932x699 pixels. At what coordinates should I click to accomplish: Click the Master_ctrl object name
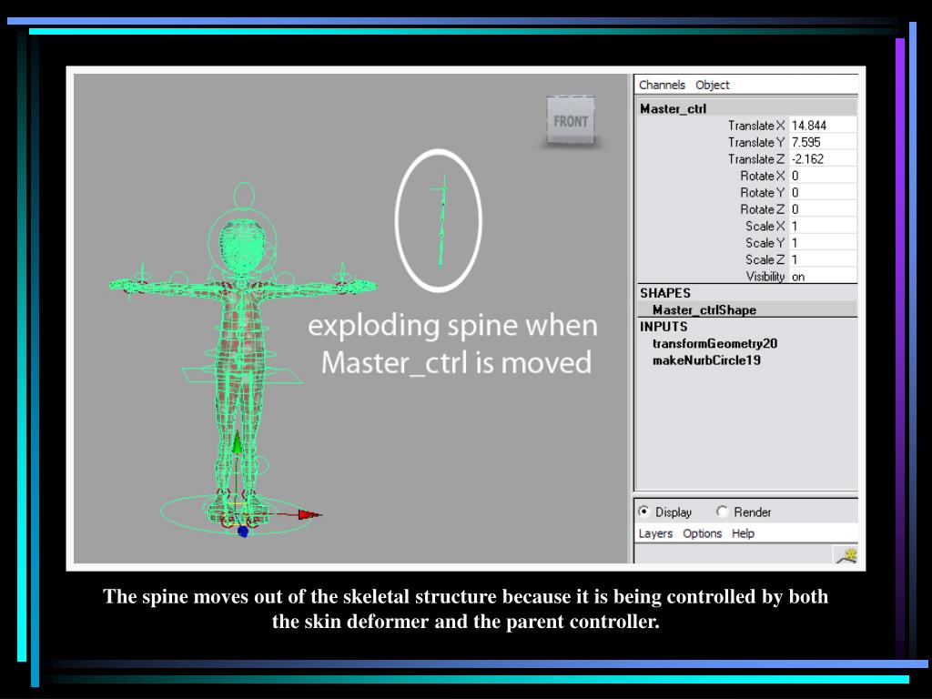[673, 109]
